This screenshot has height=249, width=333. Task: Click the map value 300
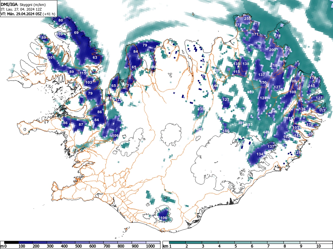311,134
